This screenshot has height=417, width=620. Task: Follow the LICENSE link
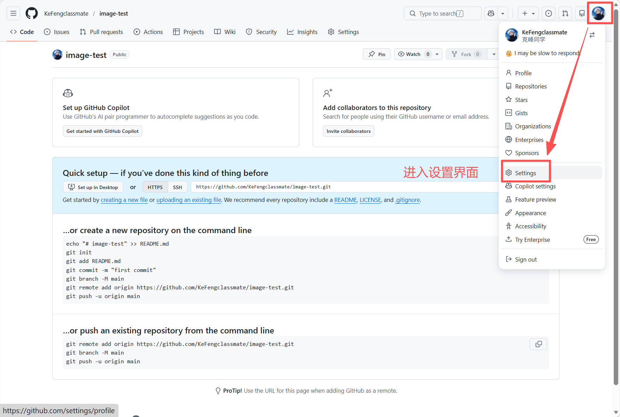click(370, 200)
